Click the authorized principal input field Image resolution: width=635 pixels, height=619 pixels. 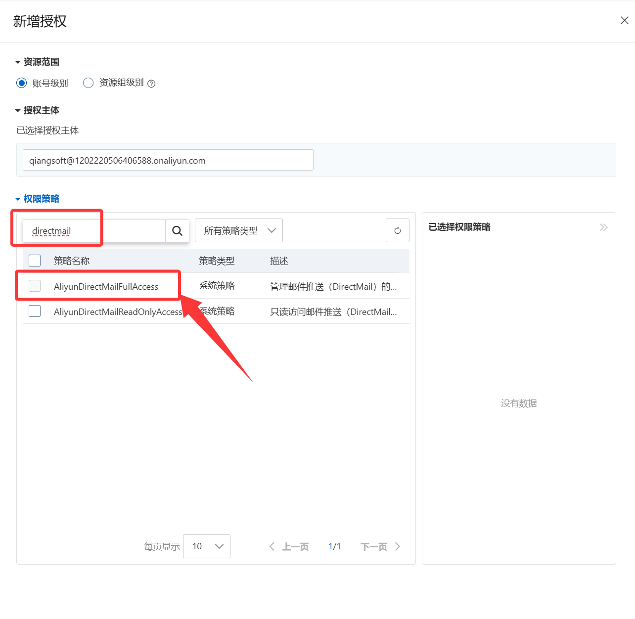click(168, 160)
